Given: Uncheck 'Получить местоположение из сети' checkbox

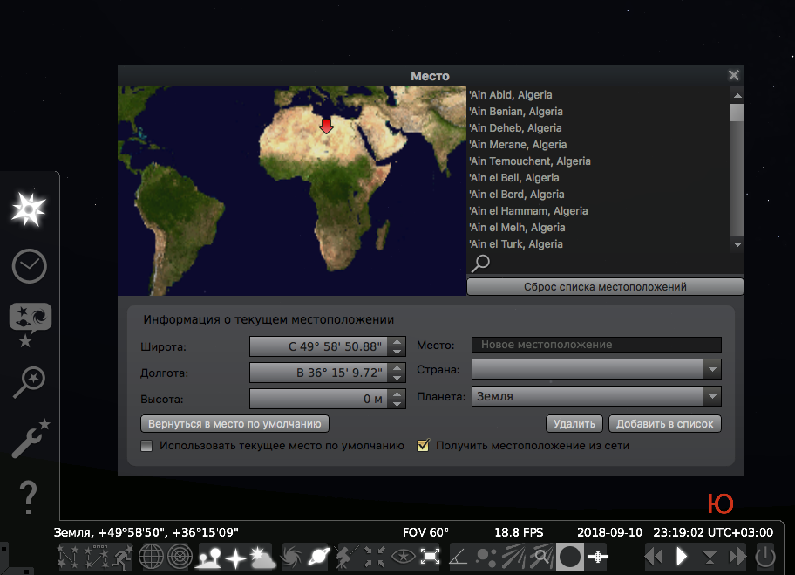Looking at the screenshot, I should tap(423, 446).
